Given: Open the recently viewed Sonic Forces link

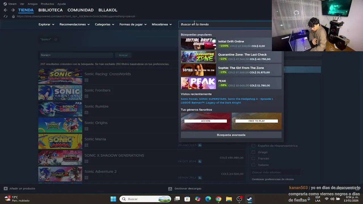Looking at the screenshot, I should [x=189, y=99].
